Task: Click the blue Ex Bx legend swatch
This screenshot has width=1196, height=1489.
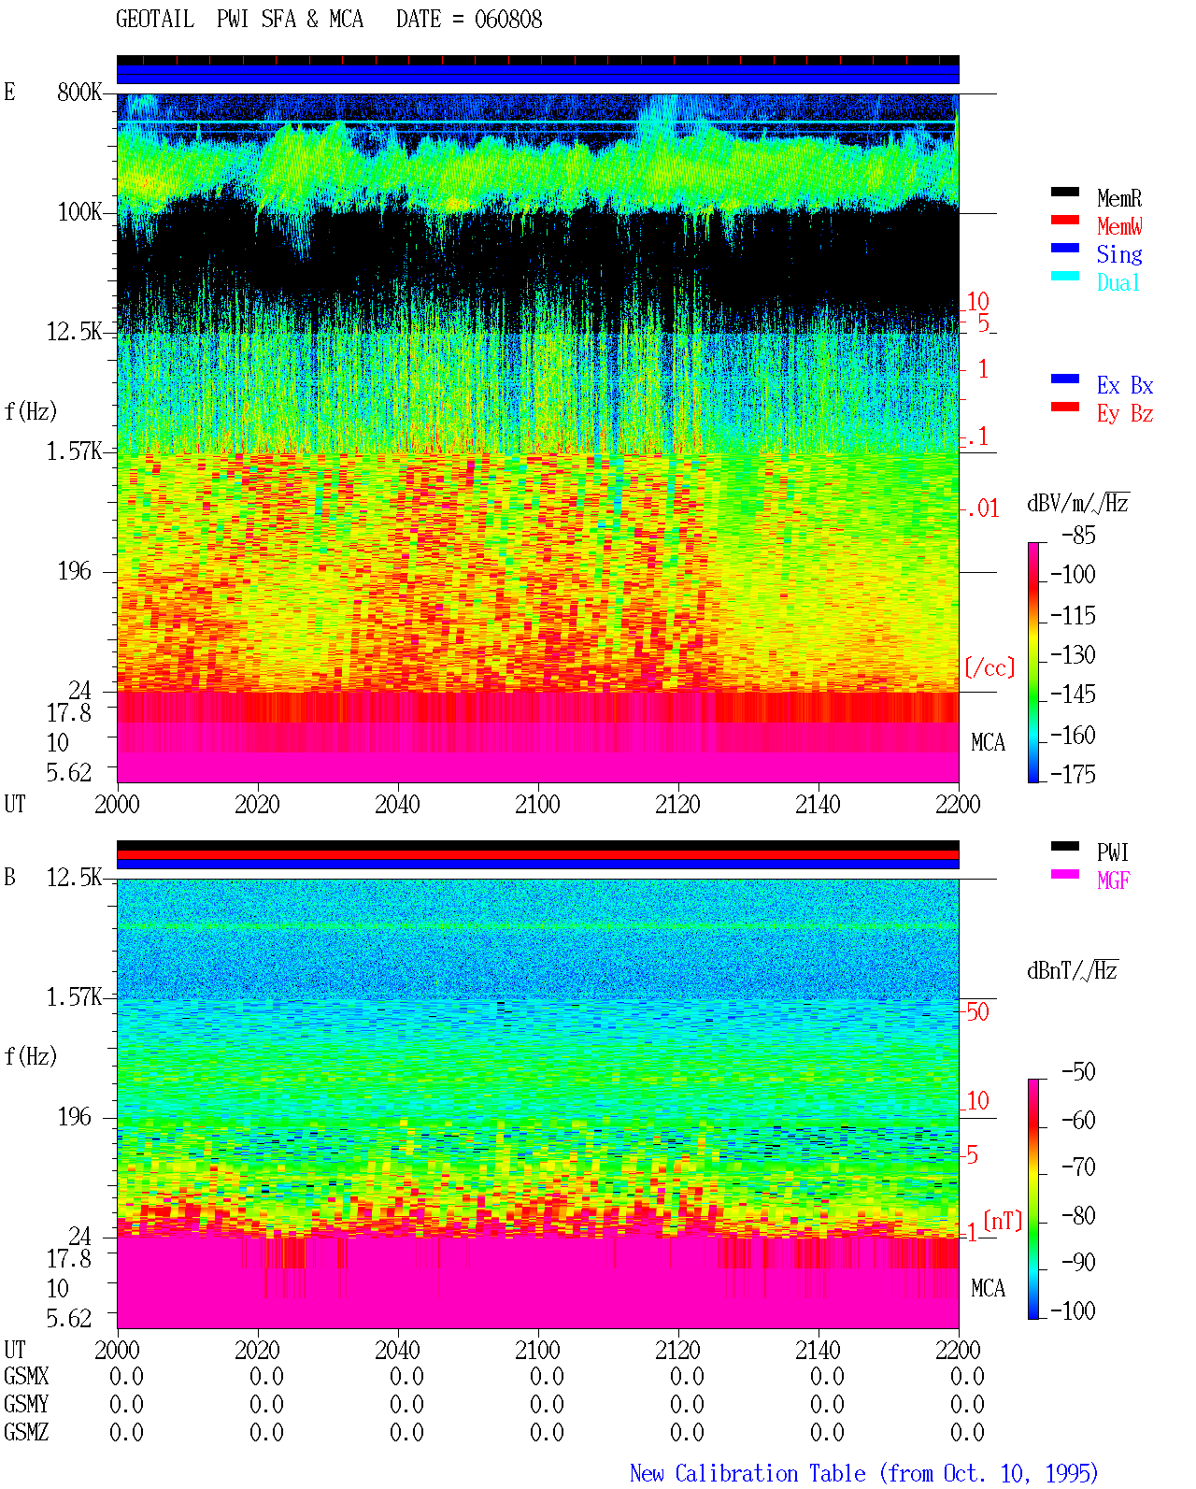Action: point(1065,379)
